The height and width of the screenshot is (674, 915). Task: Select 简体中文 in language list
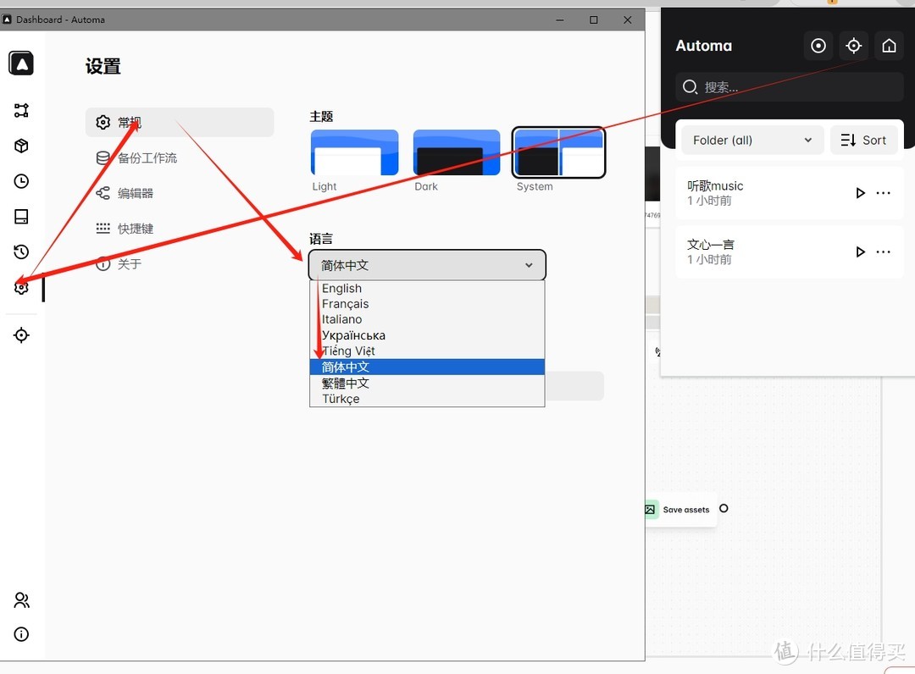click(427, 367)
